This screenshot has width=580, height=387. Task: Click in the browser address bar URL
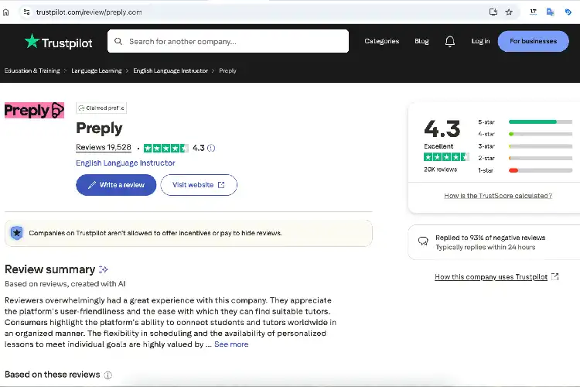(89, 12)
